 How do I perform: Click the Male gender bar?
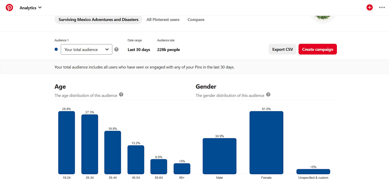click(219, 156)
